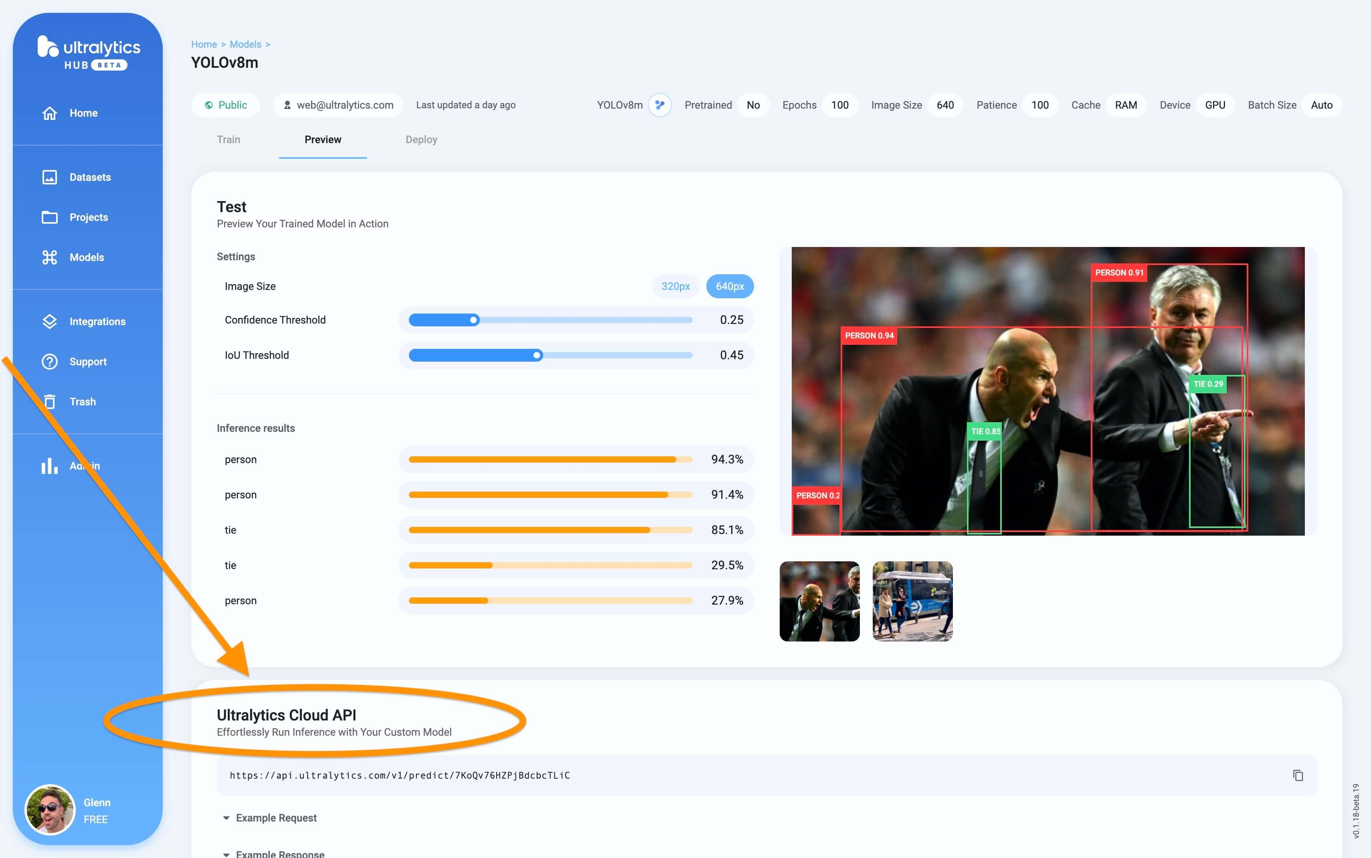Select the bus street scene thumbnail
This screenshot has width=1371, height=858.
point(912,601)
